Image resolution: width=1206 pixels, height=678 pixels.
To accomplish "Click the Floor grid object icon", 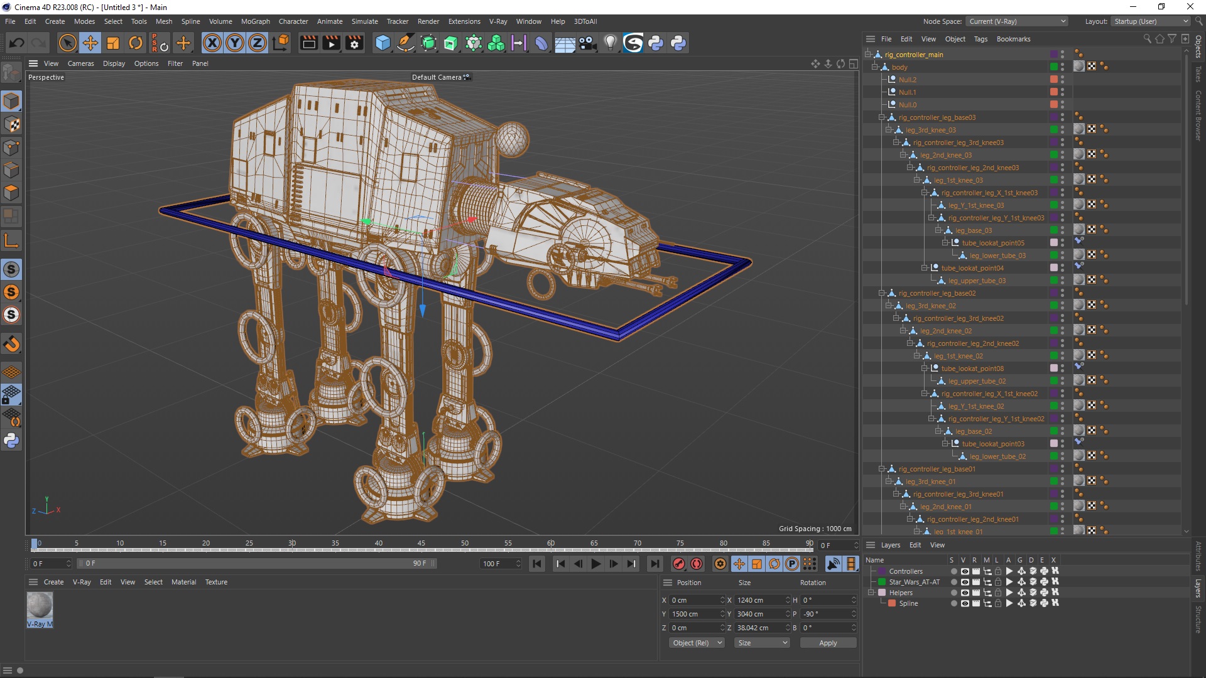I will [x=565, y=43].
